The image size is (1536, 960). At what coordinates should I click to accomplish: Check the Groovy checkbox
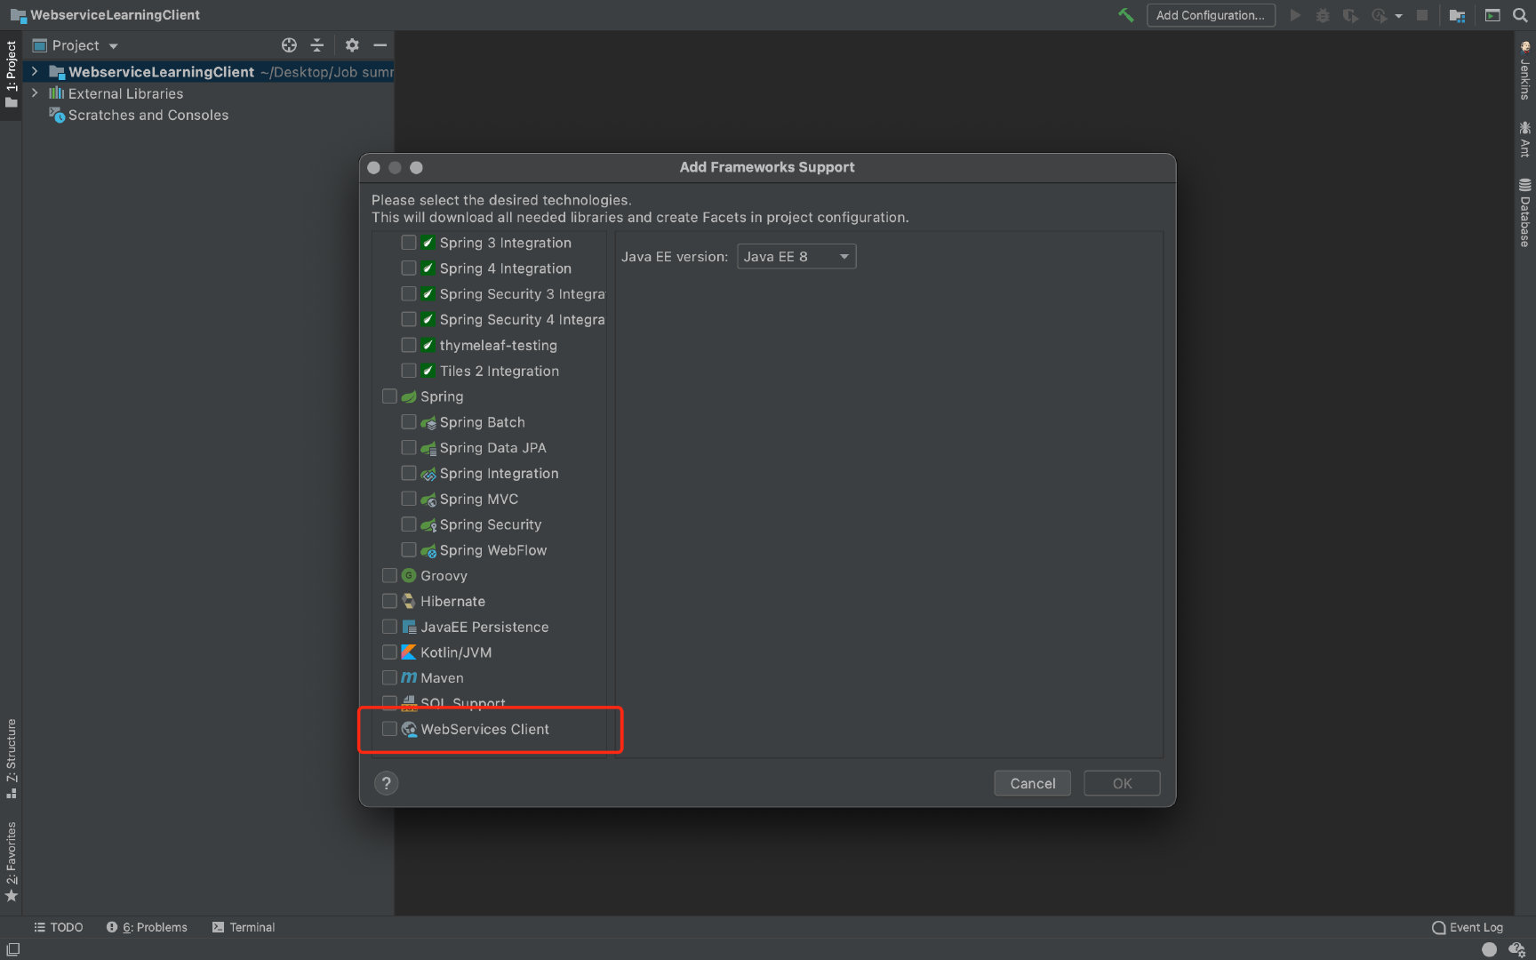(389, 576)
